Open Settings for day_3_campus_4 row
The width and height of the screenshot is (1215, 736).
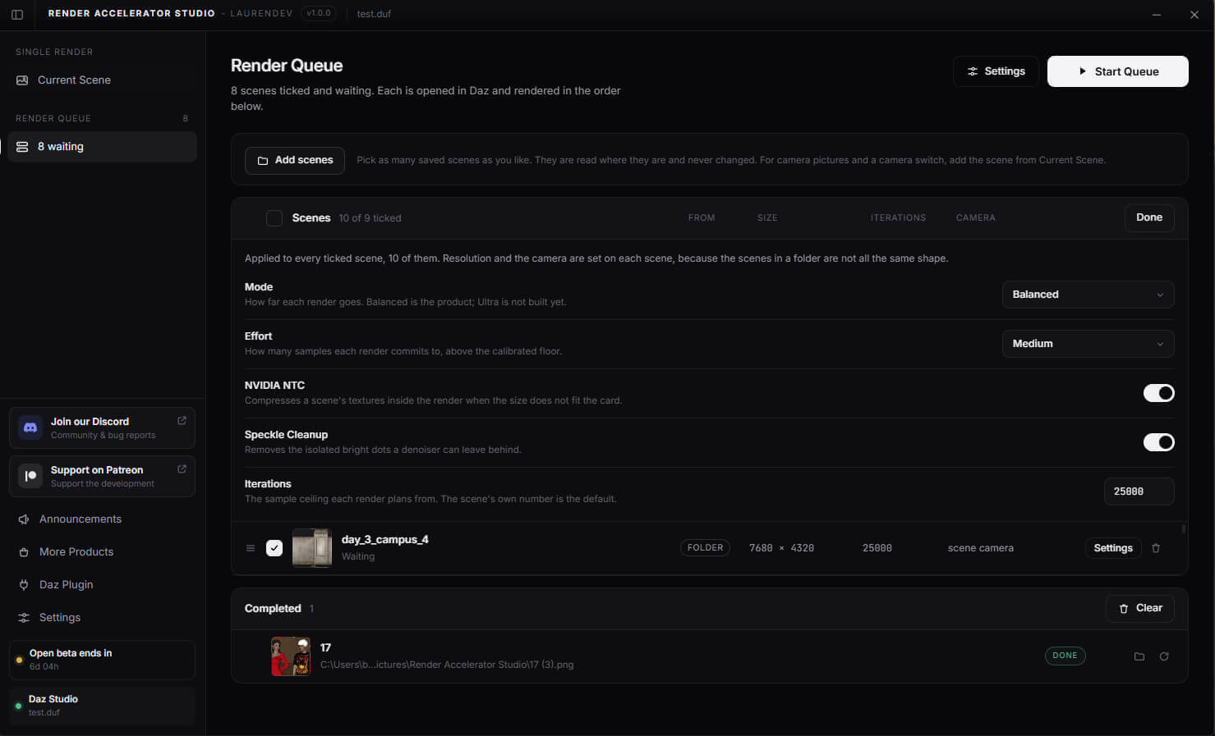tap(1112, 548)
